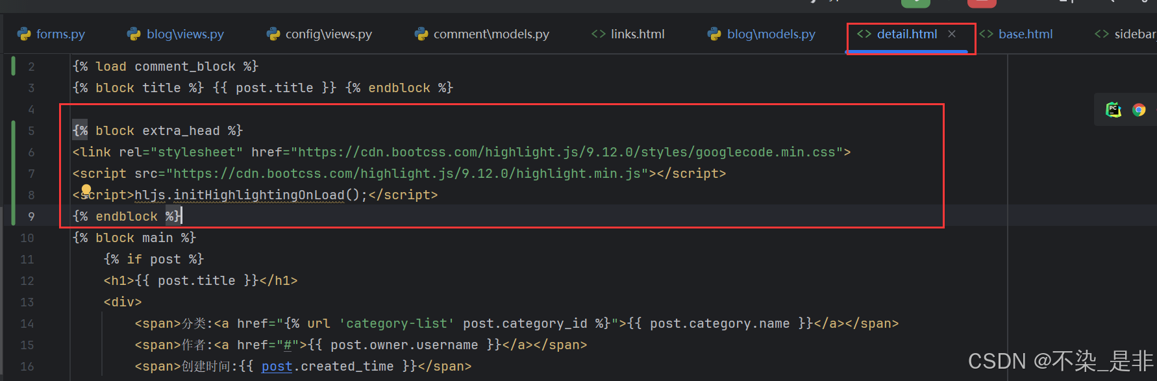Click the Python icon on config\views.py tab

273,34
